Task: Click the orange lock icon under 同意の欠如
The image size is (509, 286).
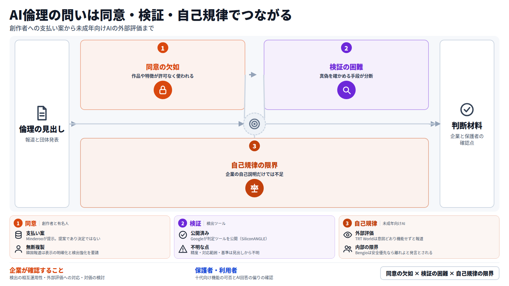Action: click(163, 90)
